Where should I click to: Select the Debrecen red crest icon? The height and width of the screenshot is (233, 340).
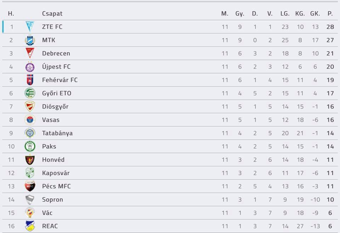pos(30,53)
